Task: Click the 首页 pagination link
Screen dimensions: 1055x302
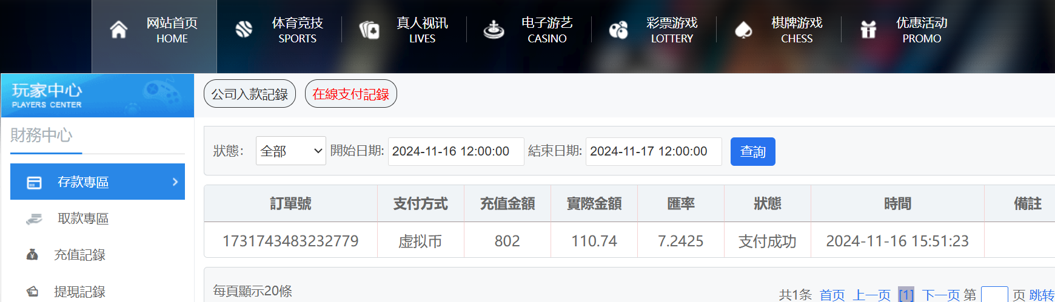Action: [x=832, y=295]
